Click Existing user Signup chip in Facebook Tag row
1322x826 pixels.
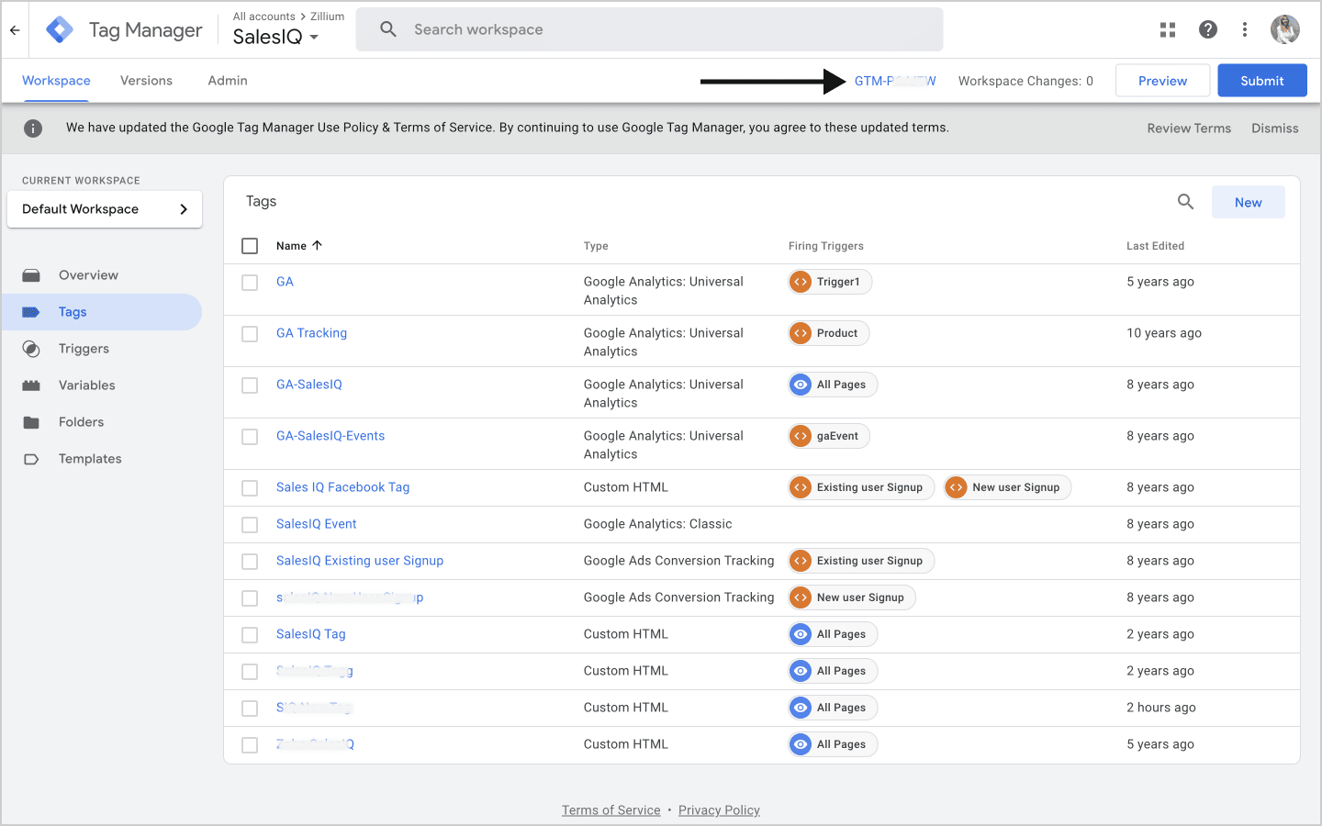point(861,487)
